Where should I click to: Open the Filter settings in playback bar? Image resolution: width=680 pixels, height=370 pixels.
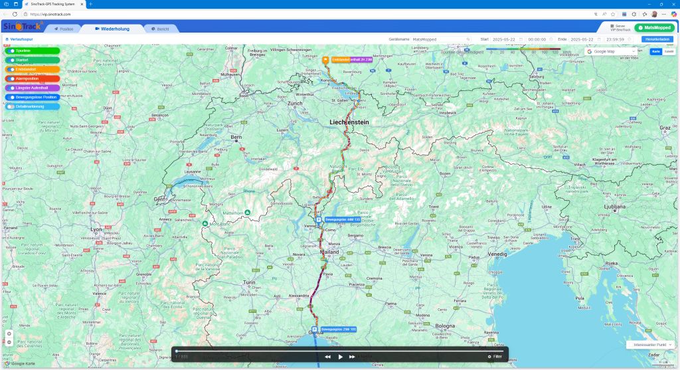[x=495, y=357]
